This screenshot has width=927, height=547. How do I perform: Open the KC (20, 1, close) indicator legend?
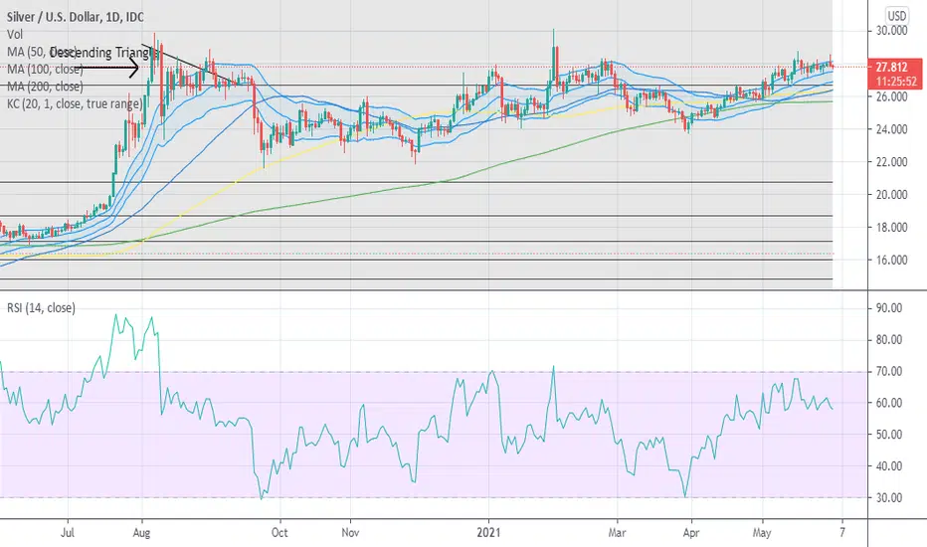click(x=75, y=104)
